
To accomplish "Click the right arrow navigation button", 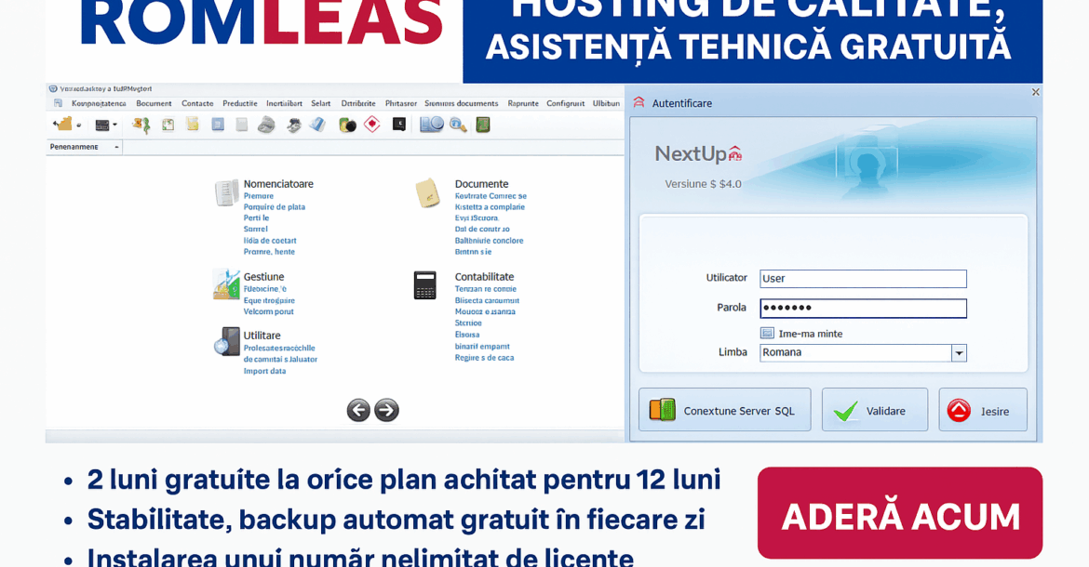I will point(387,410).
